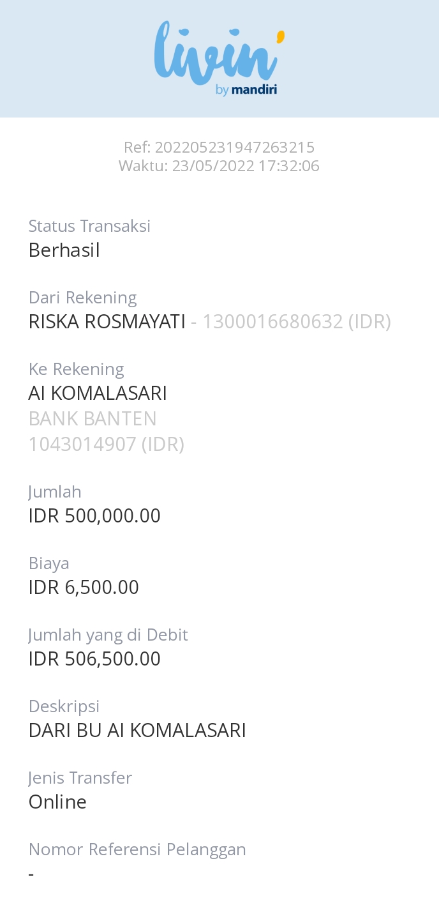Click the Dari Rekening label
Screen dimensions: 439x921
tap(83, 298)
